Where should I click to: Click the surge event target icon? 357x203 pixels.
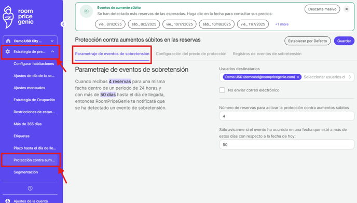point(86,11)
